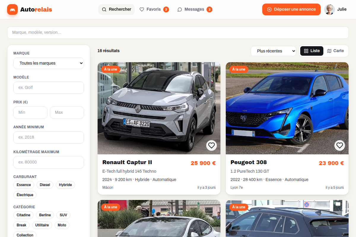356x237 pixels.
Task: Toggle the Essence fuel chip
Action: (24, 185)
